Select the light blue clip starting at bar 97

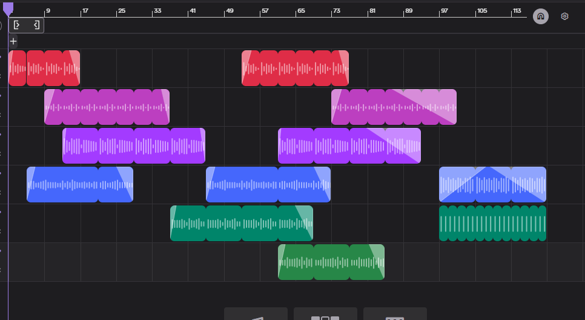492,185
